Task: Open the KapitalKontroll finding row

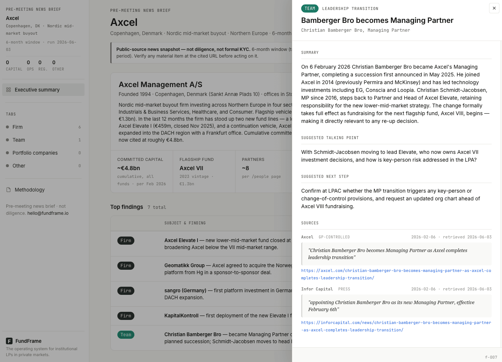Action: (201, 316)
